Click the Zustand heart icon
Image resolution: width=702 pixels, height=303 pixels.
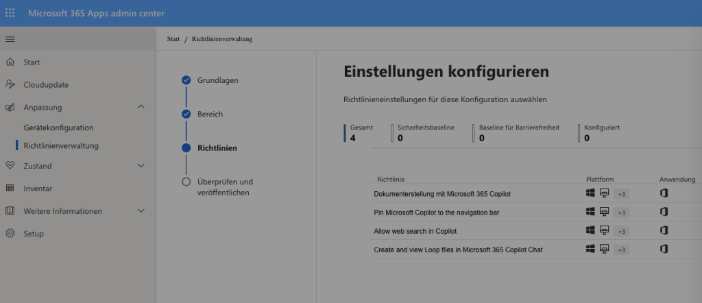(10, 166)
